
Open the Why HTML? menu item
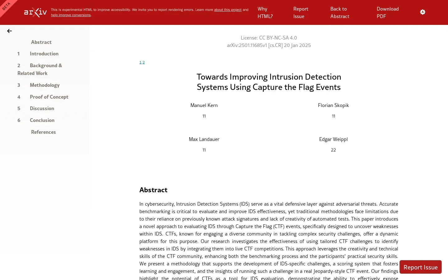tap(265, 13)
